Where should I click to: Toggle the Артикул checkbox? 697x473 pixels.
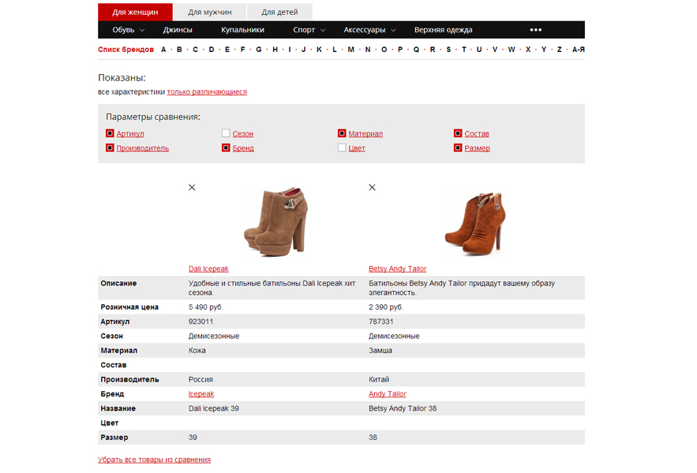coord(110,133)
